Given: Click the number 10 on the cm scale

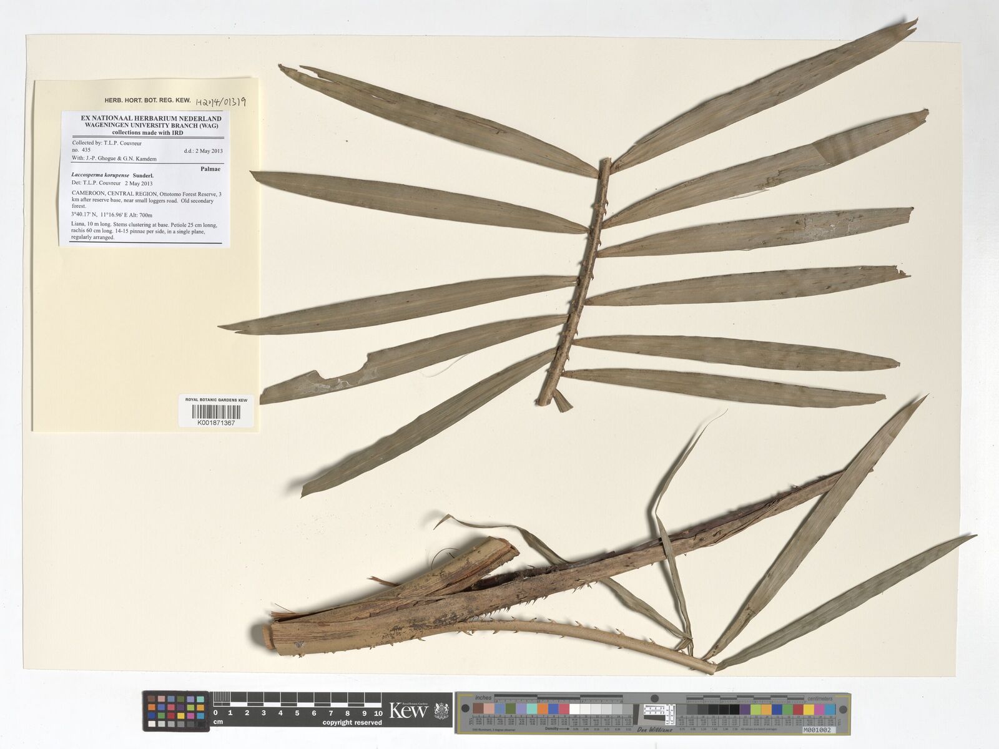Looking at the screenshot, I should (x=377, y=712).
